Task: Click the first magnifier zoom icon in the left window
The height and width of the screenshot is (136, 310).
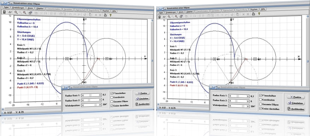Action: click(x=16, y=12)
